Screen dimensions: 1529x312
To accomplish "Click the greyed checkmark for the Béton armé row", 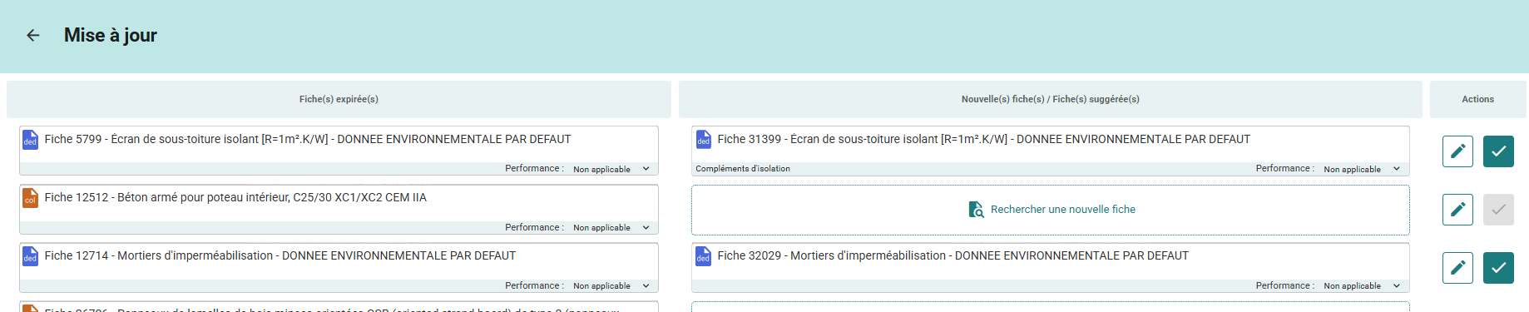I will pos(1498,210).
